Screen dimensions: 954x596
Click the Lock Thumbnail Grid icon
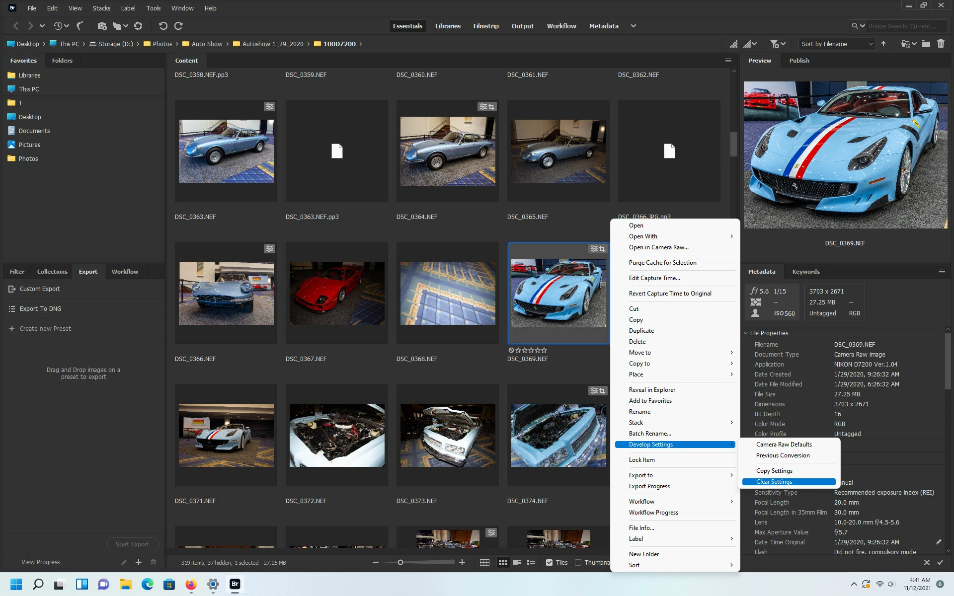(484, 562)
